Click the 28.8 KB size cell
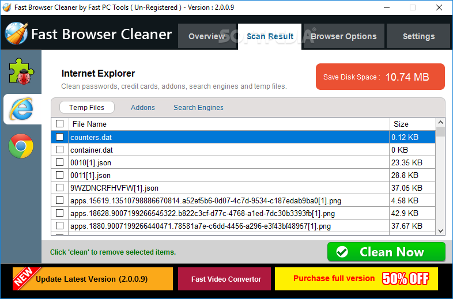 click(412, 175)
